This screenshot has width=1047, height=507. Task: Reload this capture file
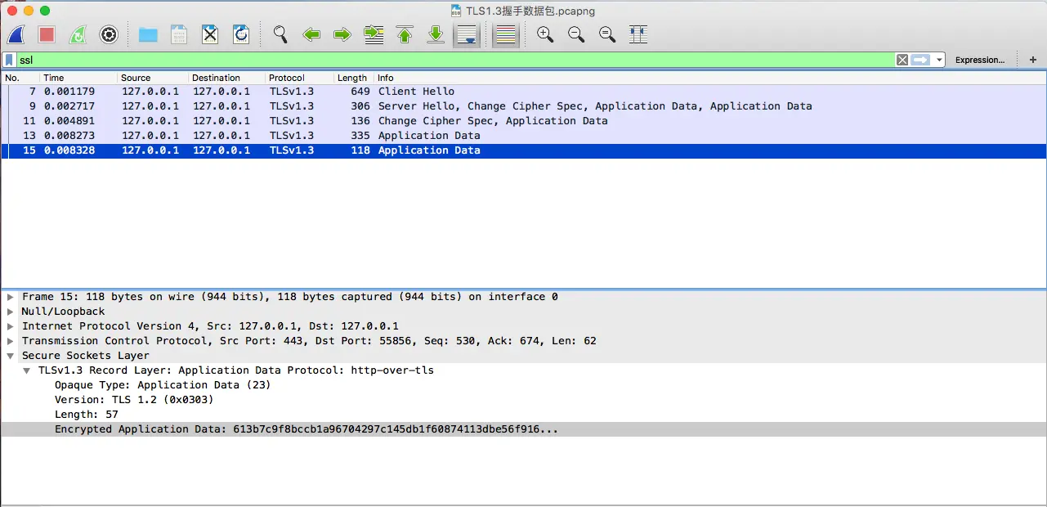241,34
